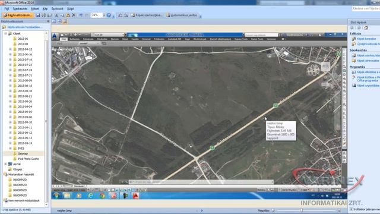The width and height of the screenshot is (380, 214).
Task: Select the 2012-08 folder
Action: pos(23,44)
